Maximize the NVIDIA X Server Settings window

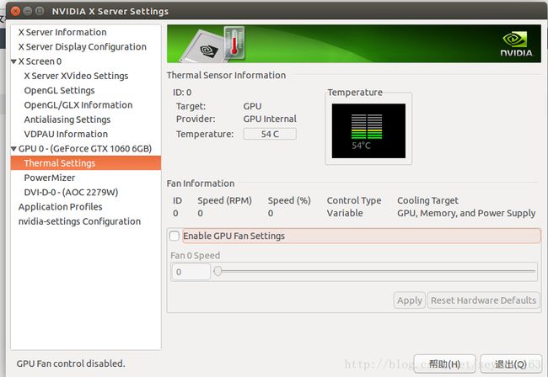coord(40,11)
